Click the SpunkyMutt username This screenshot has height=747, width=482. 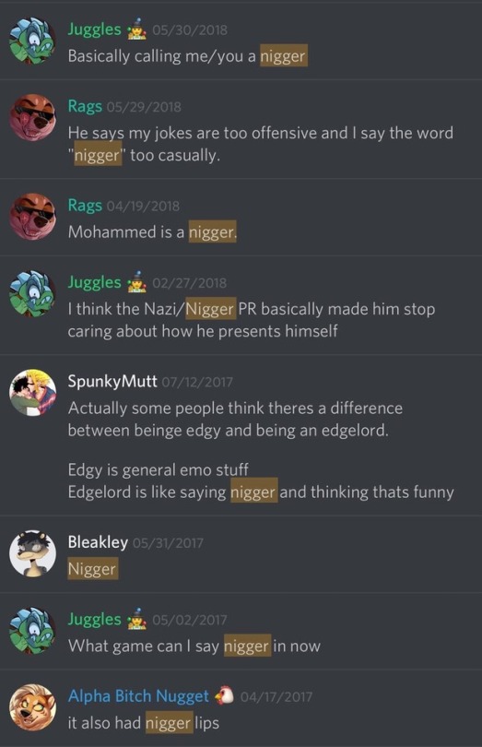click(x=112, y=381)
